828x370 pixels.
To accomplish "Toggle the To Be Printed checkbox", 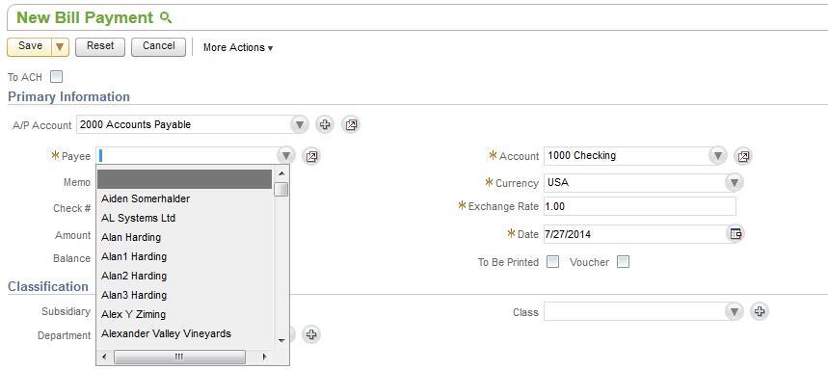I will [552, 262].
